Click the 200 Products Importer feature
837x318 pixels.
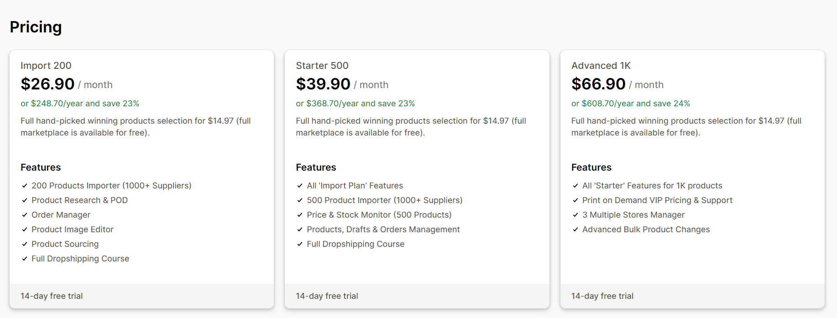pos(111,186)
